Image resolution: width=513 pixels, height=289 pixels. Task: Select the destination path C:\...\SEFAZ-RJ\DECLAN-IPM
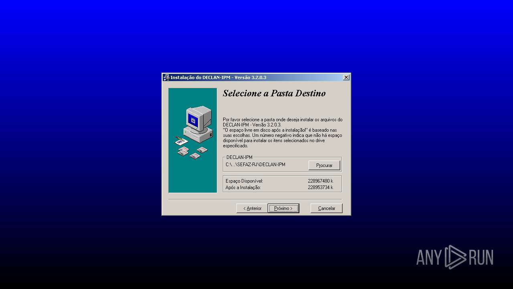(255, 165)
